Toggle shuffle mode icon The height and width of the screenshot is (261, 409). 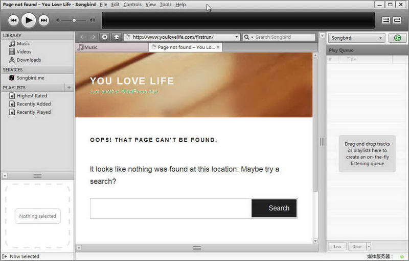point(386,20)
